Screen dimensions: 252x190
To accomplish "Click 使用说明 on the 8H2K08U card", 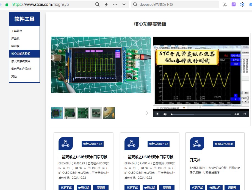I will (x=84, y=188).
